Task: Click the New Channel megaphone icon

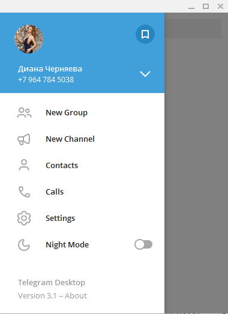Action: 24,139
